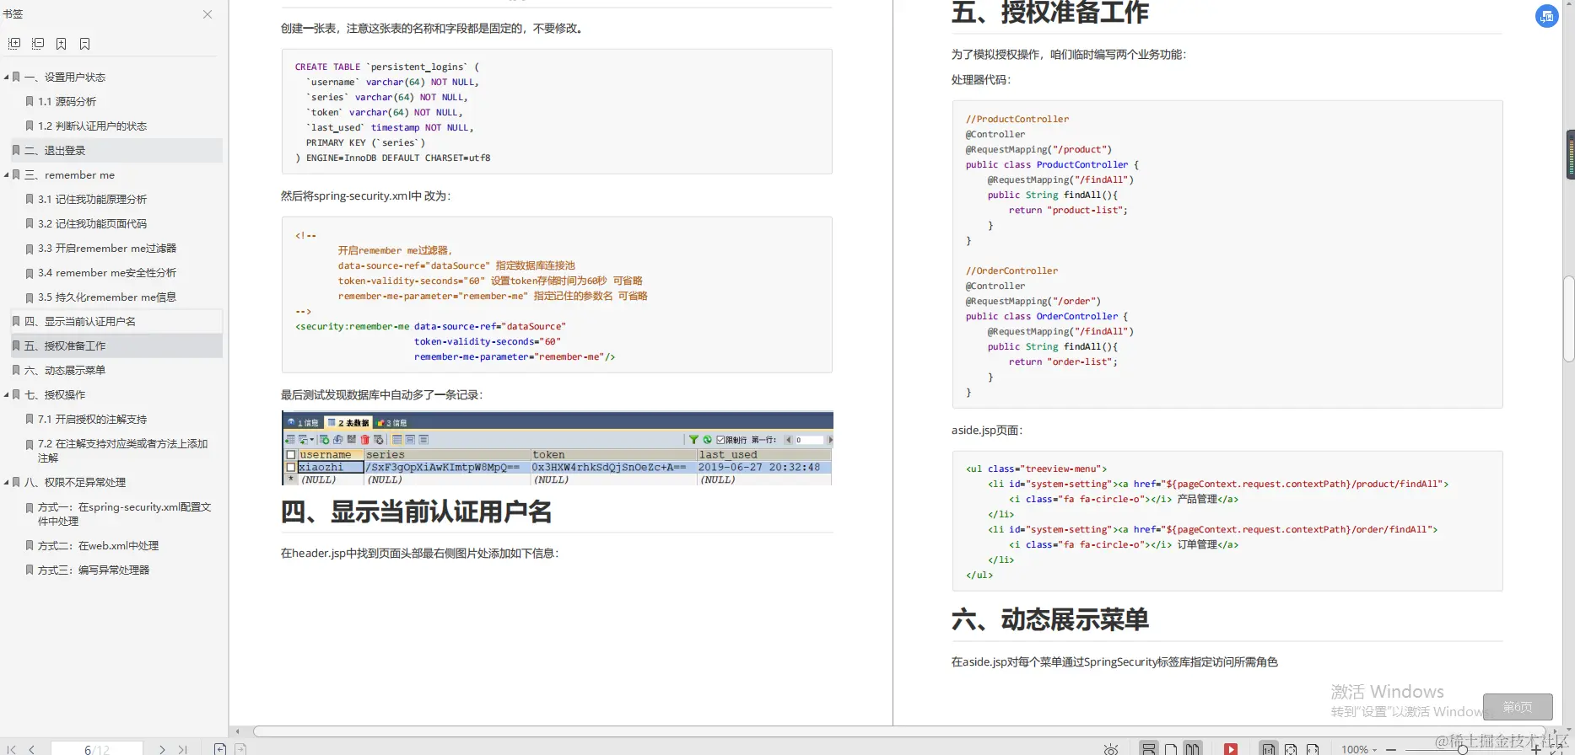Click the //ProductController comment in the code block
This screenshot has width=1575, height=755.
1017,119
